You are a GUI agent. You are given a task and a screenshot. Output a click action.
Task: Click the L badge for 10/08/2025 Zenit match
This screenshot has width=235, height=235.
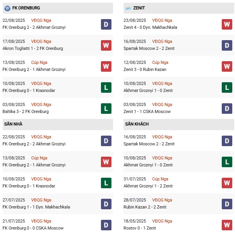tap(227, 88)
